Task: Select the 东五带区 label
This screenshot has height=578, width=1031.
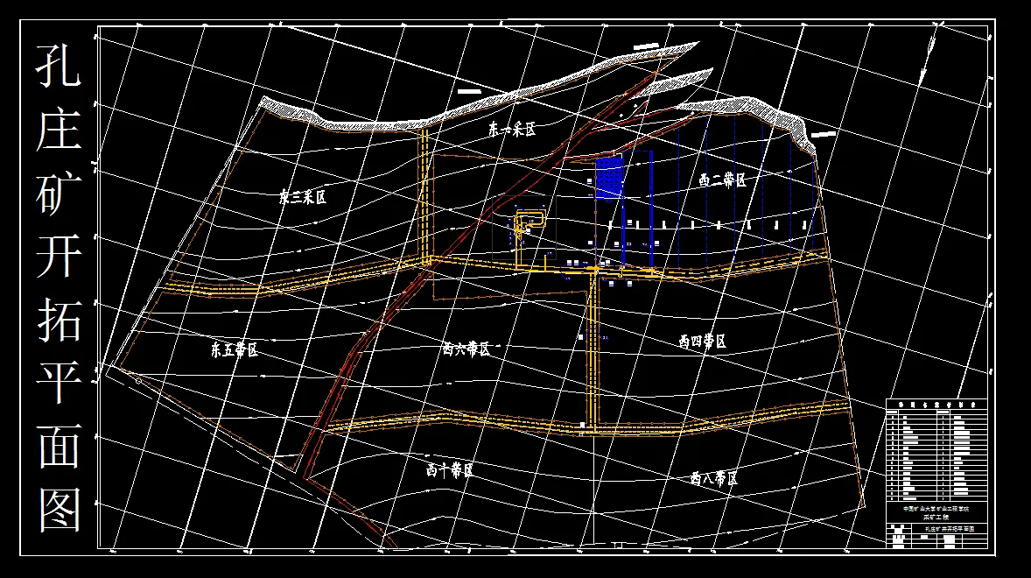Action: tap(234, 349)
